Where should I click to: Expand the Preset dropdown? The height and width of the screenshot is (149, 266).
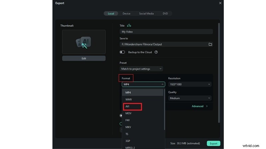[x=141, y=69]
